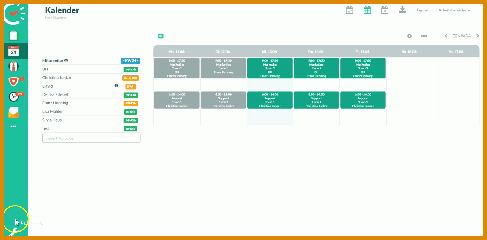This screenshot has height=240, width=487.
Task: Click the blue KW 24 hours toggle button
Action: click(131, 61)
